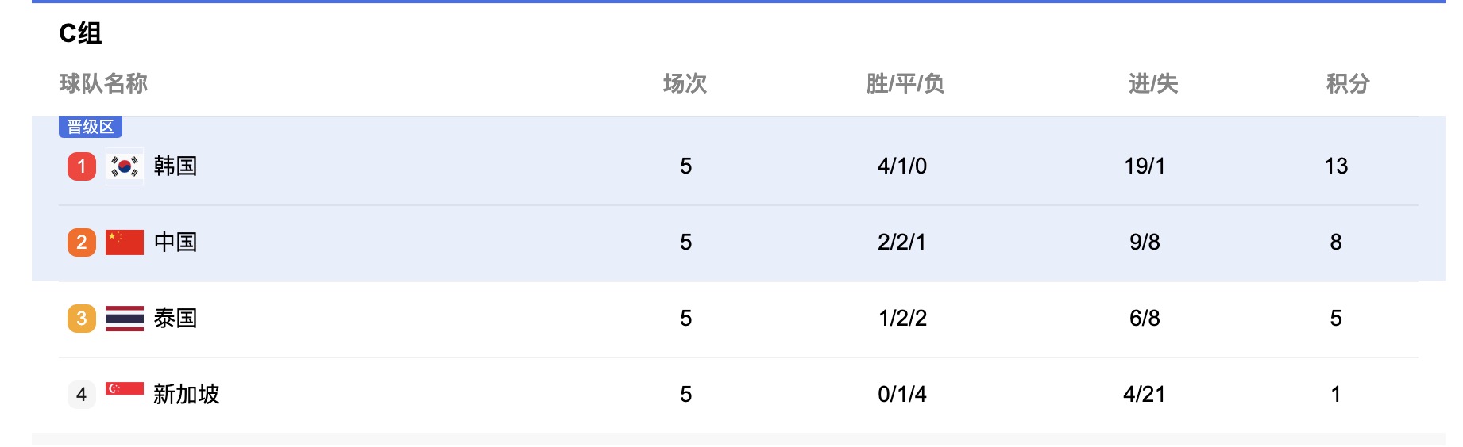1463x447 pixels.
Task: Click the 球队名称 column header
Action: pos(103,83)
